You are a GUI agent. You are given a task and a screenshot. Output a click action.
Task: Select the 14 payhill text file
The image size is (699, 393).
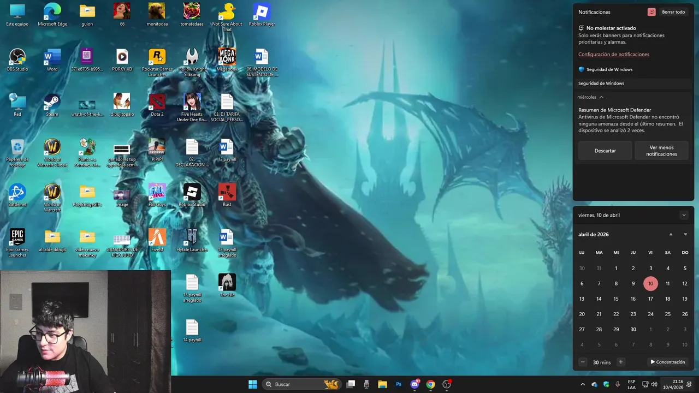point(192,330)
